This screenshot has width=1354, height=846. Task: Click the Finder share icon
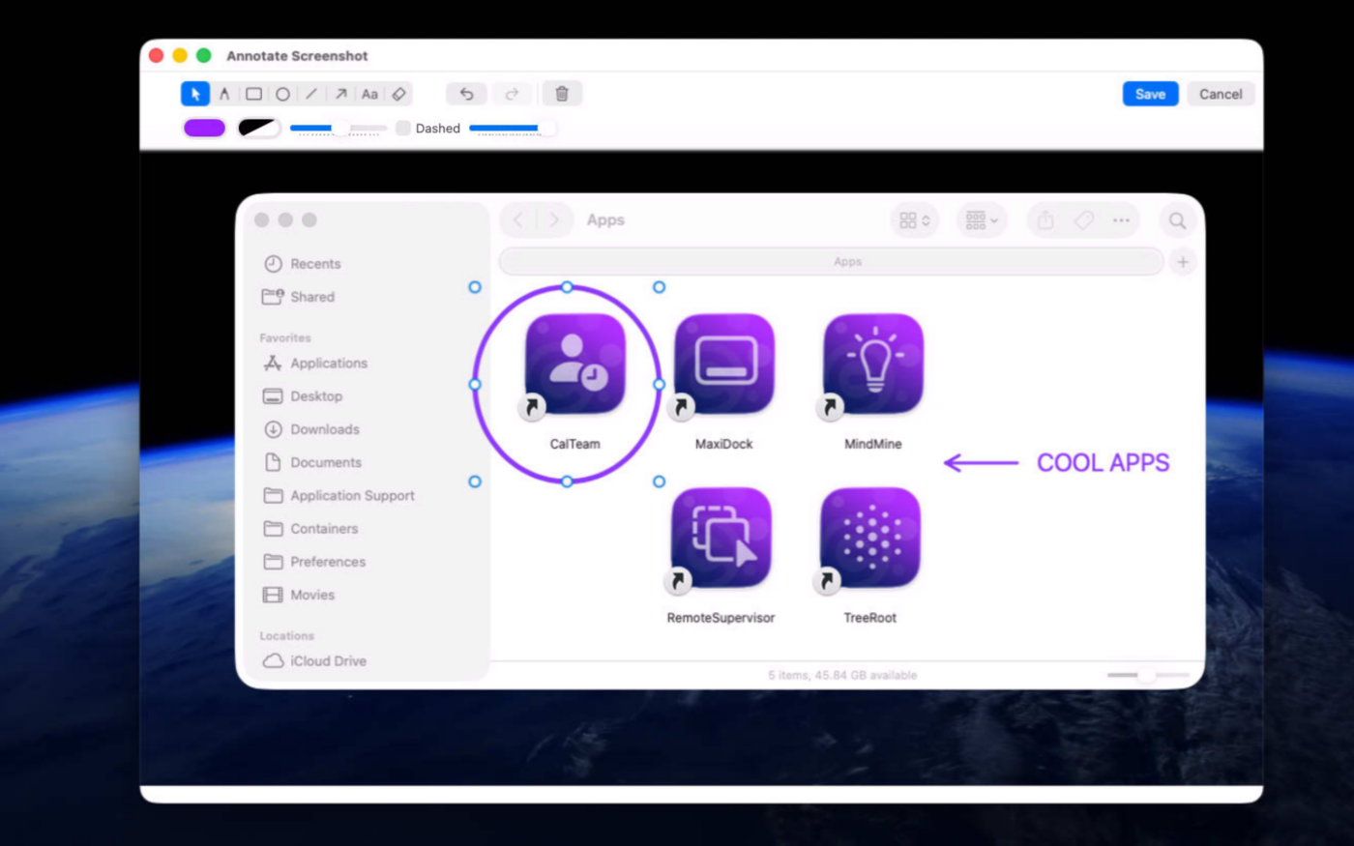pos(1045,220)
